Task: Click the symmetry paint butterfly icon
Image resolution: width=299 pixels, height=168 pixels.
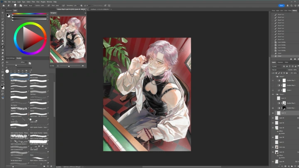Action: click(109, 5)
